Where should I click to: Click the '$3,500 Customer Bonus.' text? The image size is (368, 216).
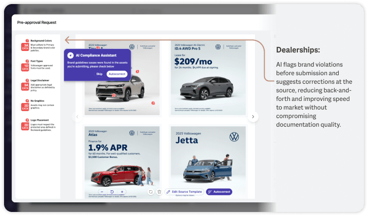click(x=103, y=157)
